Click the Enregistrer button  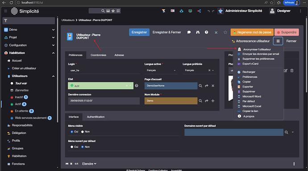pyautogui.click(x=139, y=32)
